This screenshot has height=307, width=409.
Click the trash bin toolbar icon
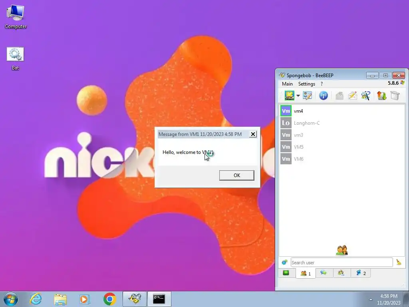pyautogui.click(x=395, y=96)
